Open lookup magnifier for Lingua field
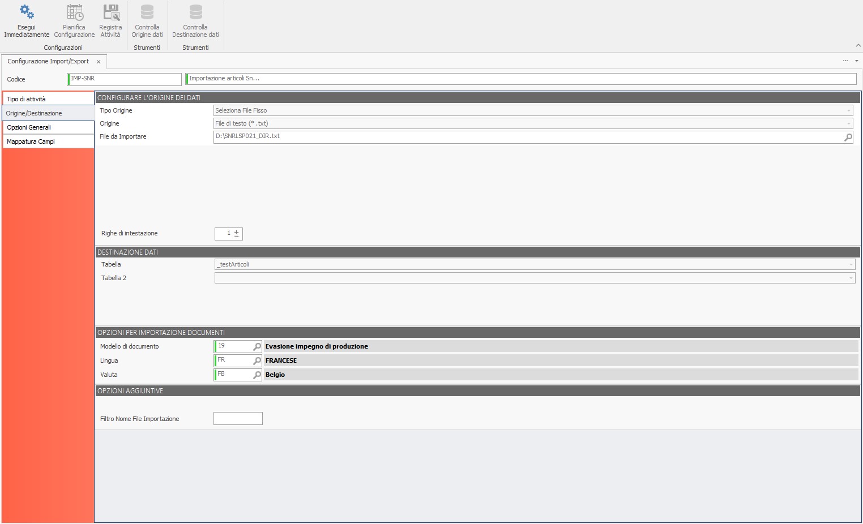This screenshot has height=524, width=863. pyautogui.click(x=257, y=360)
